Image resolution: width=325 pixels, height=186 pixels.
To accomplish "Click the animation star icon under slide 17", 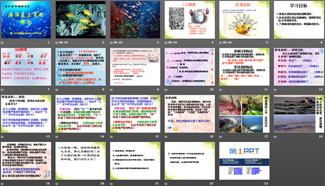I will [x=221, y=136].
